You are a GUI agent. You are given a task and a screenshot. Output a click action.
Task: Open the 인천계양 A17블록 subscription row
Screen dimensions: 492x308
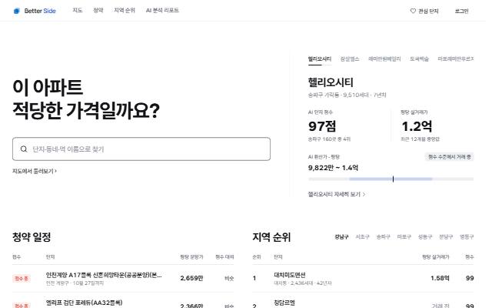pyautogui.click(x=123, y=279)
